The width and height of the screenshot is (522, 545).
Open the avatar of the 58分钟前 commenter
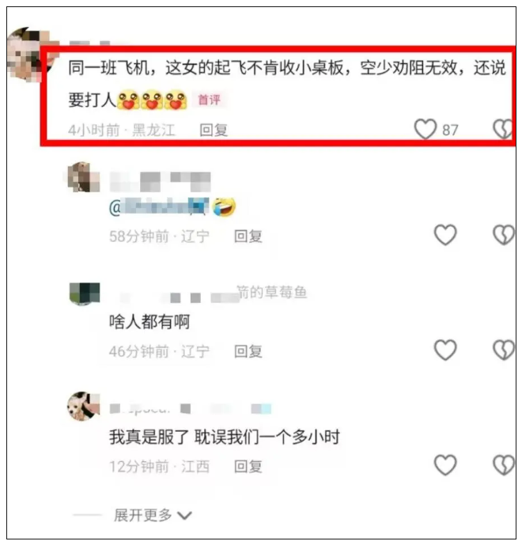pyautogui.click(x=83, y=177)
